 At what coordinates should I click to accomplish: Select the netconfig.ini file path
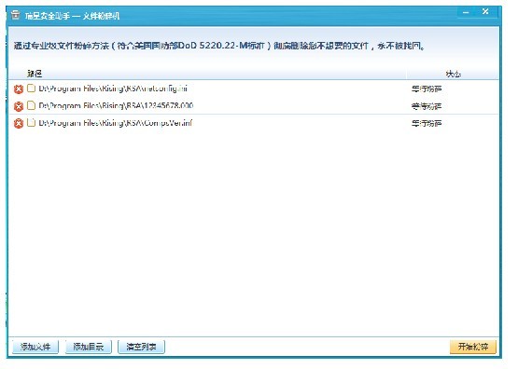point(113,89)
